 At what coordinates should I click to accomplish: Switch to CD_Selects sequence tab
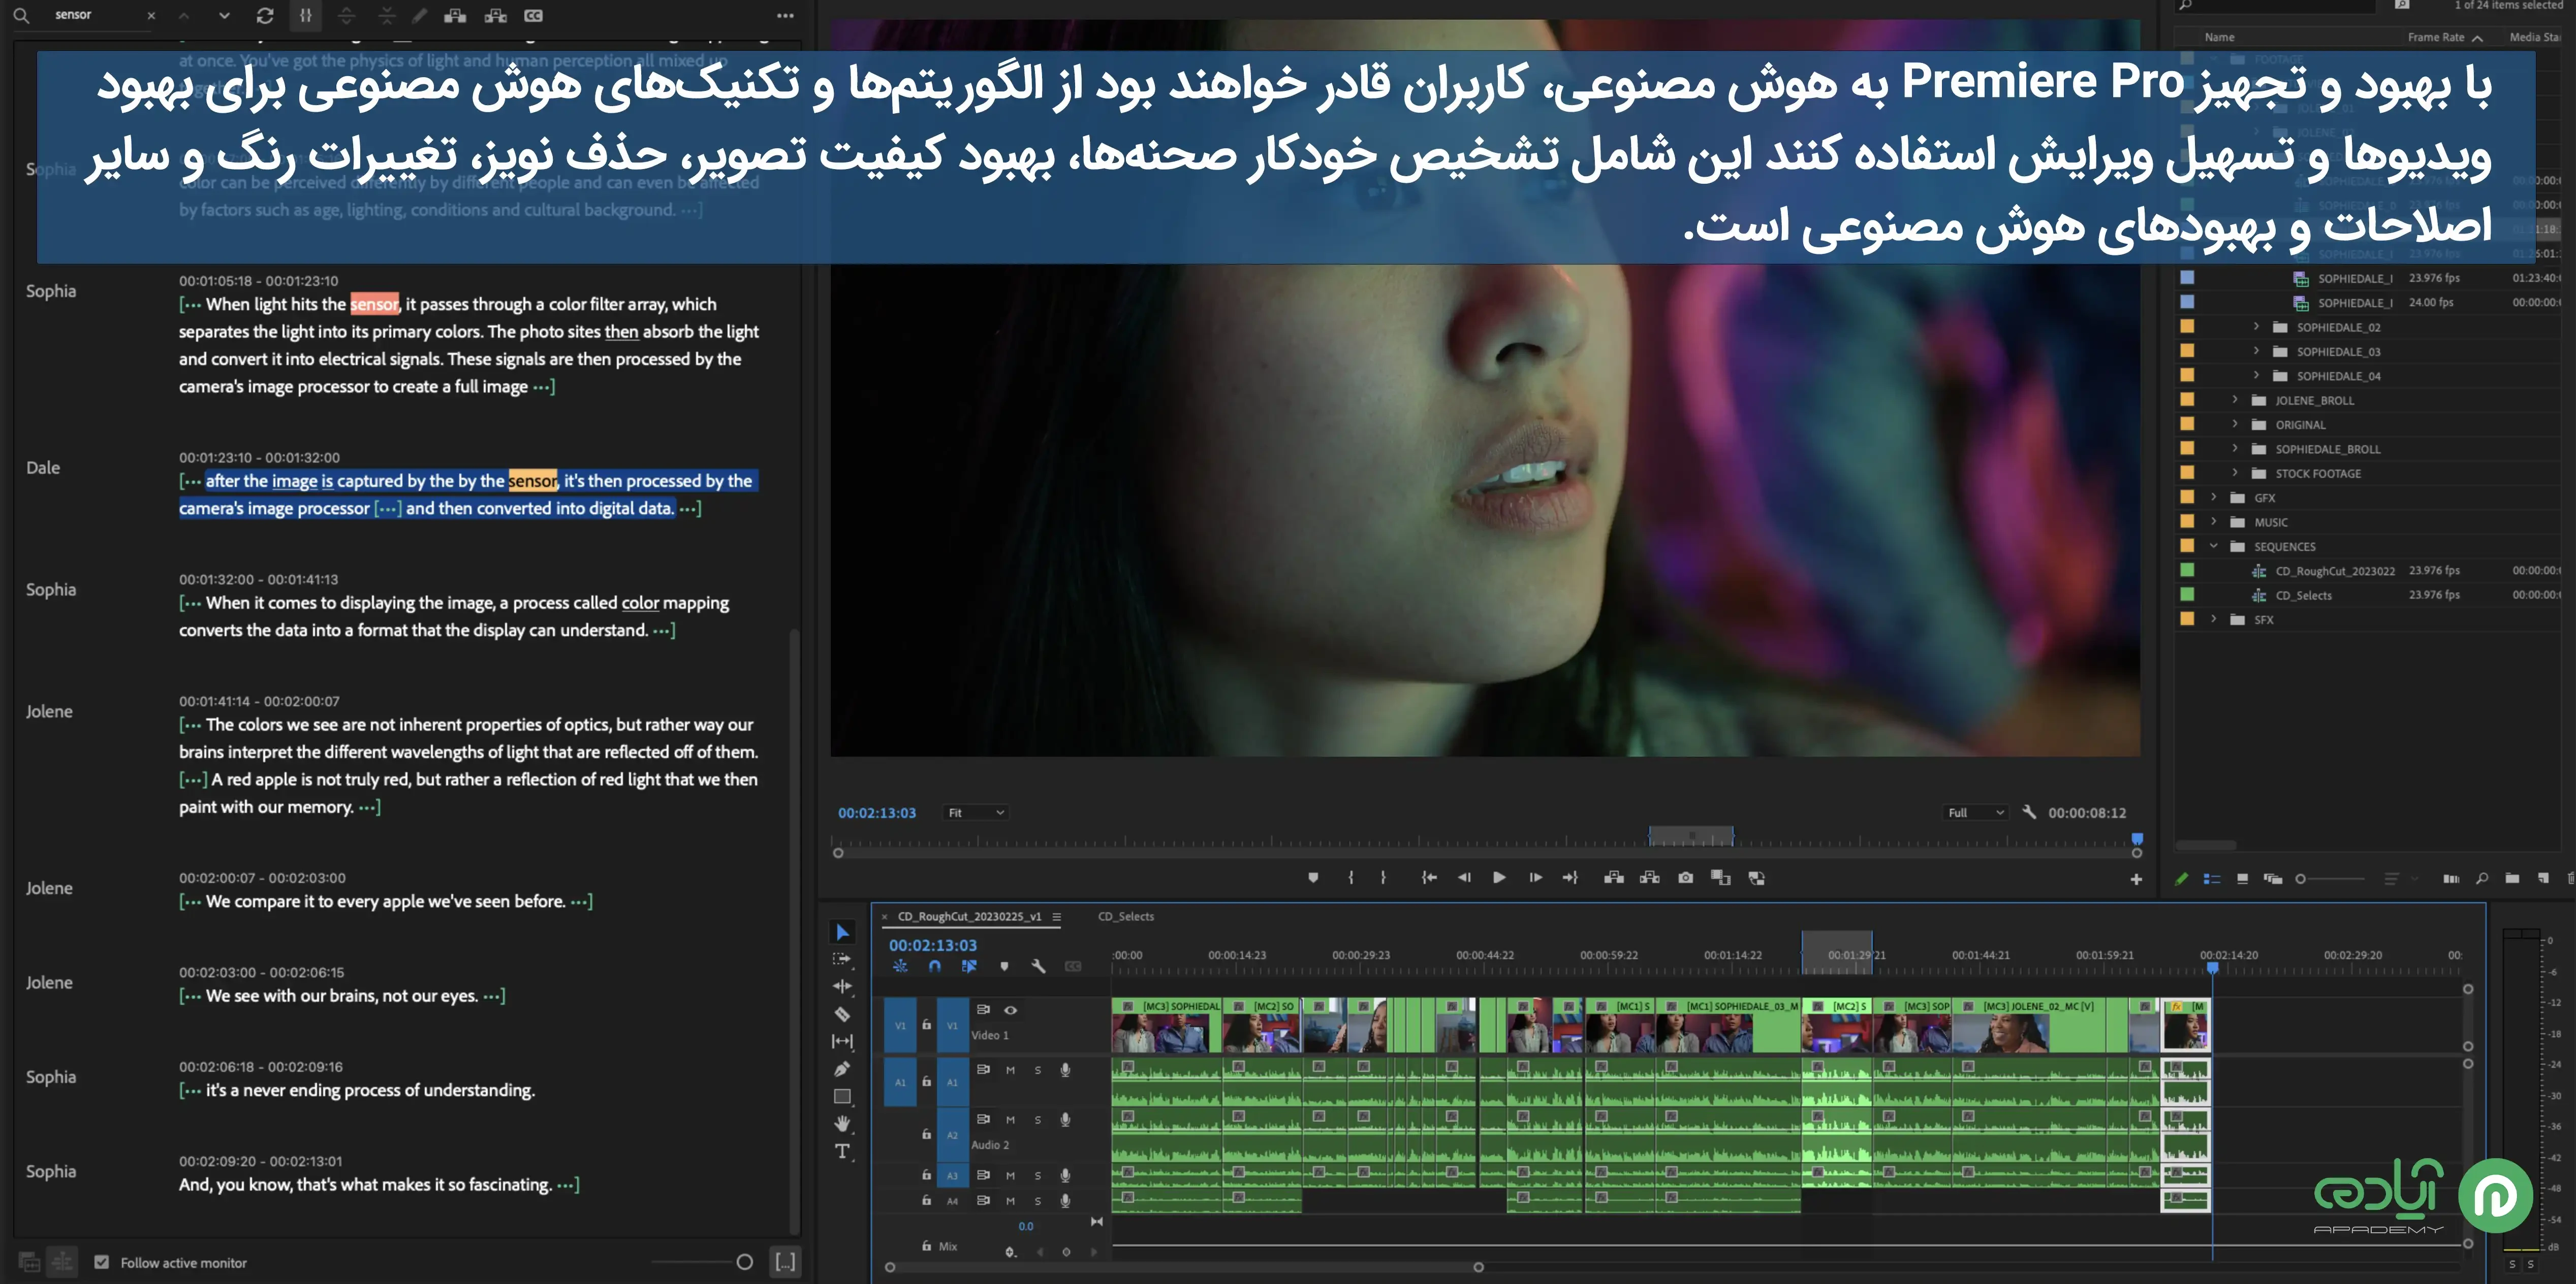click(1126, 916)
